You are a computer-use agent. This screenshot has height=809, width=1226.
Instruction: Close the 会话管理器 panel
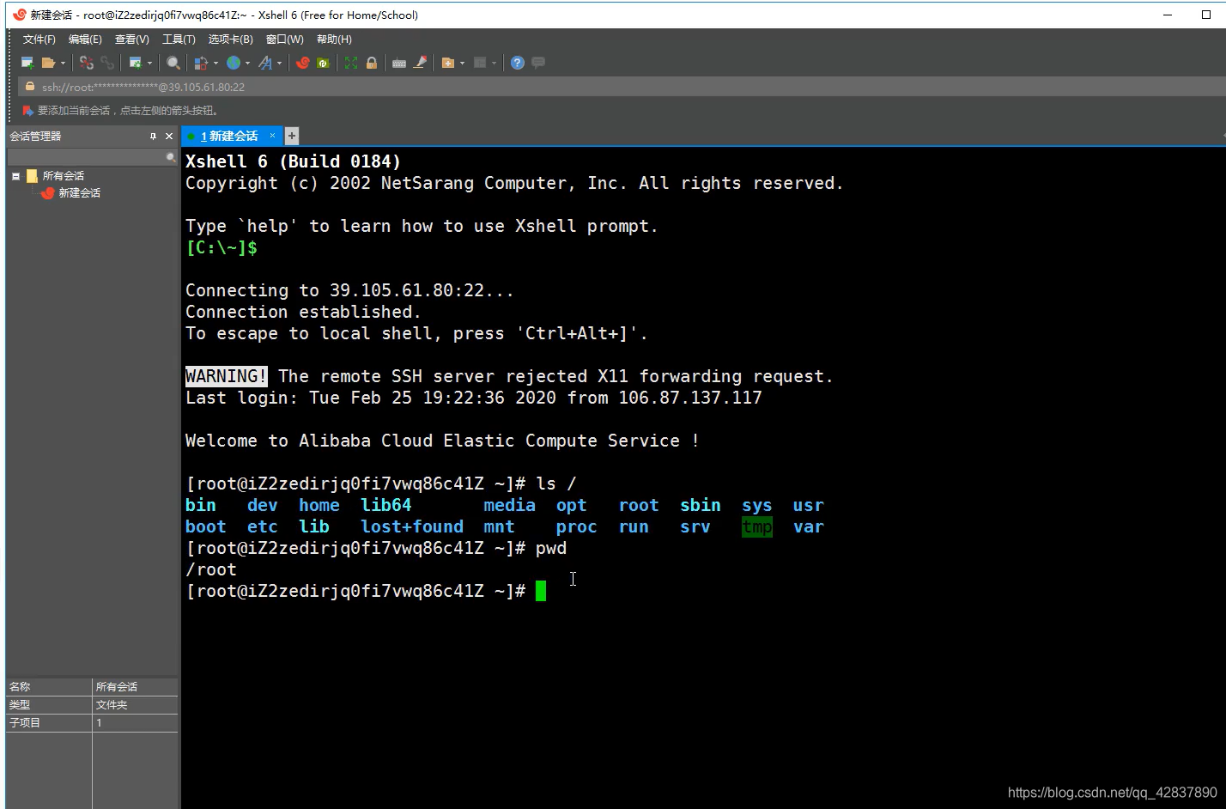(x=169, y=137)
